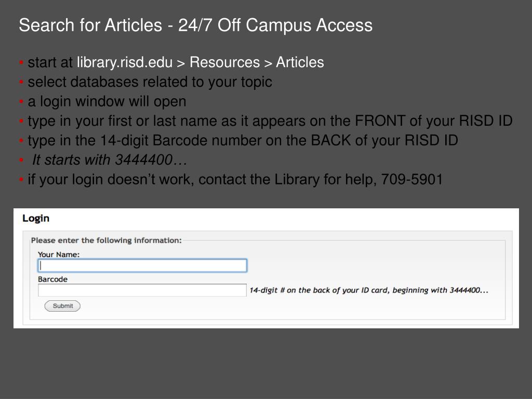The width and height of the screenshot is (532, 399).
Task: Click the red bullet before 'start at'
Action: click(21, 62)
